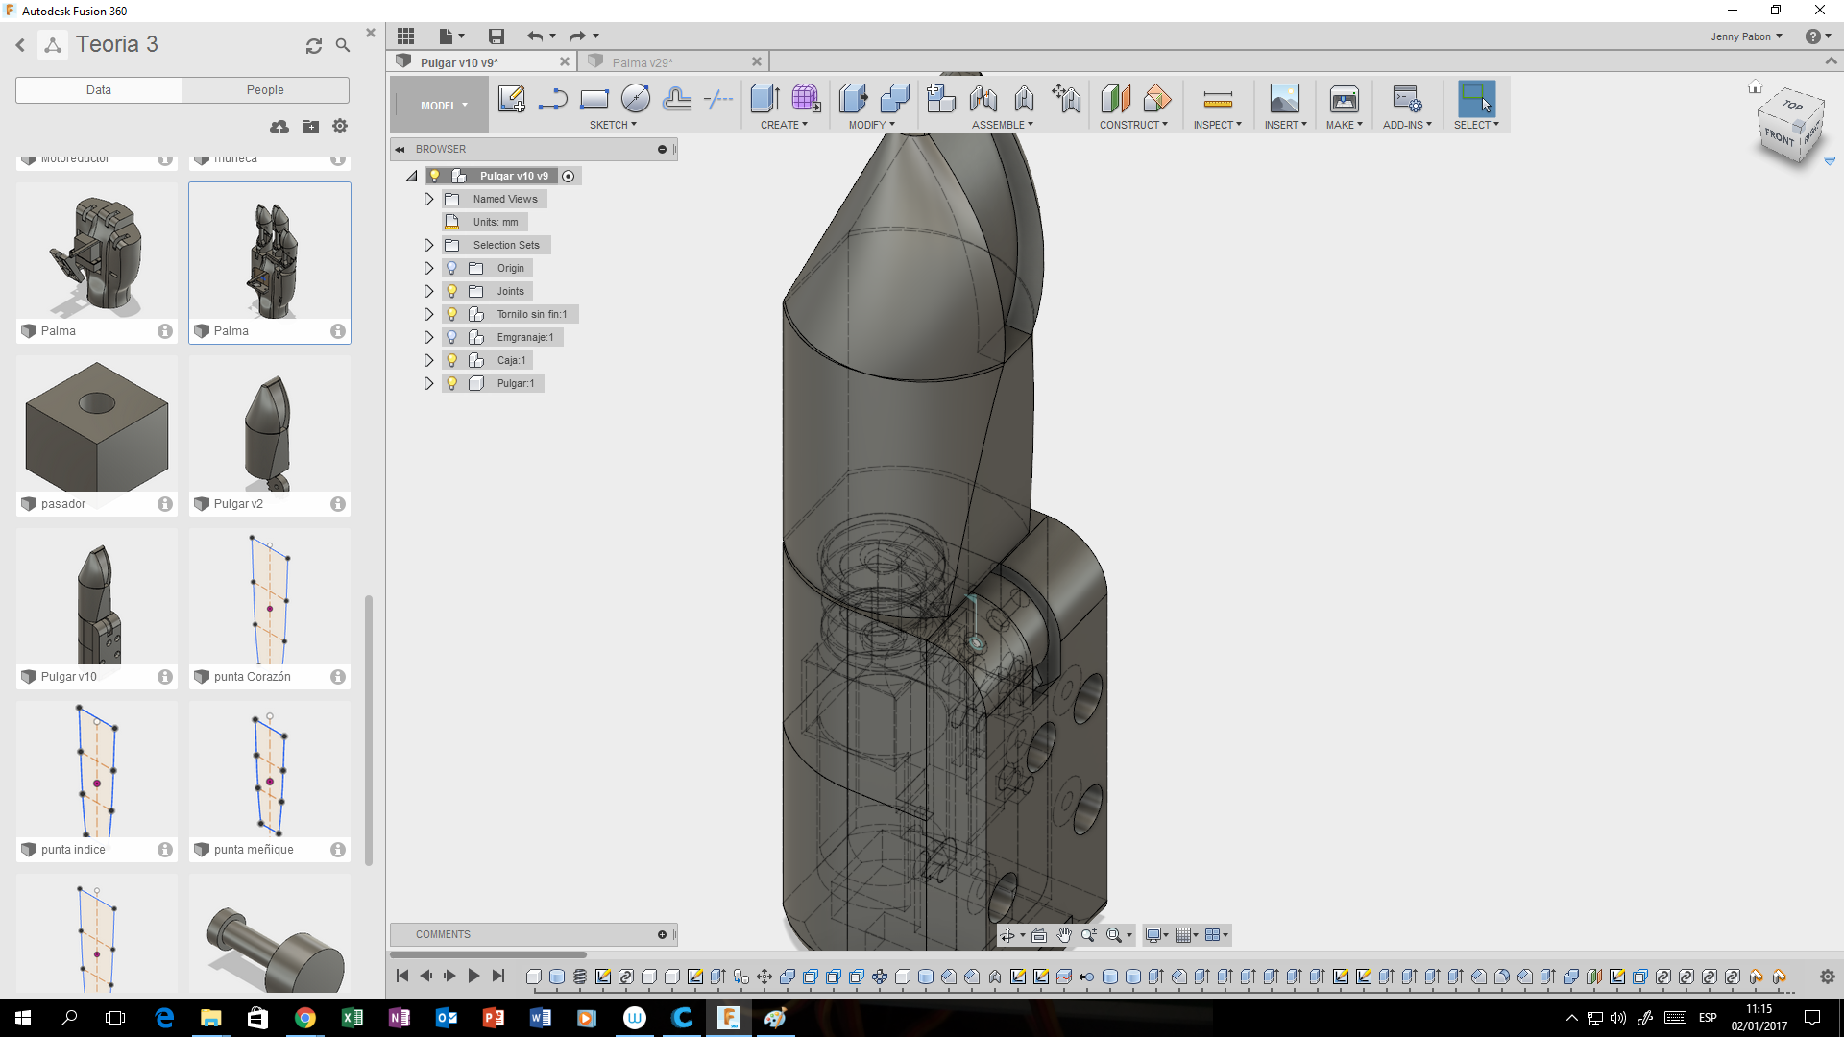Expand the Origin tree node
1844x1037 pixels.
[428, 268]
